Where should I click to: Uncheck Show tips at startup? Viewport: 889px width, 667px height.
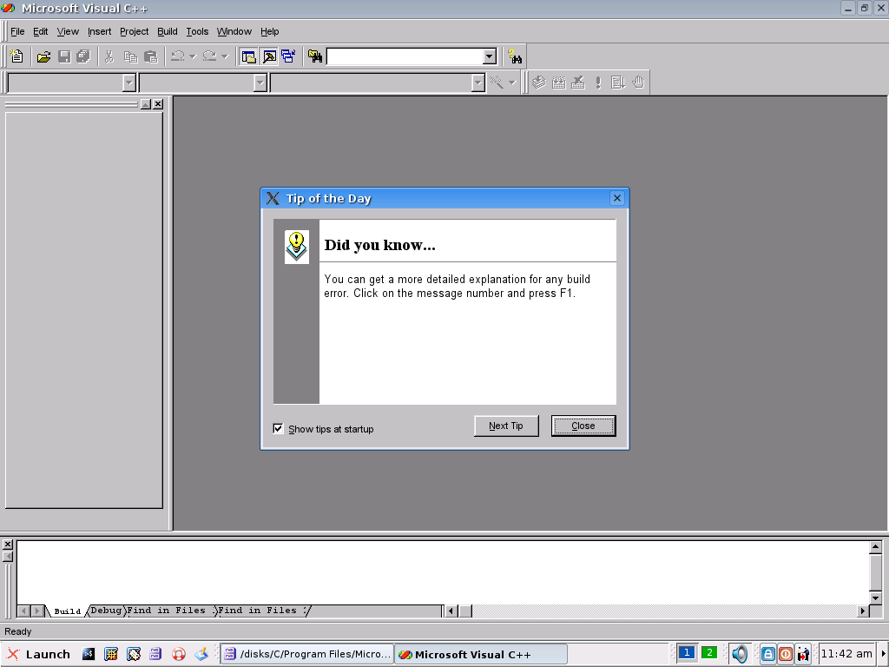tap(278, 428)
